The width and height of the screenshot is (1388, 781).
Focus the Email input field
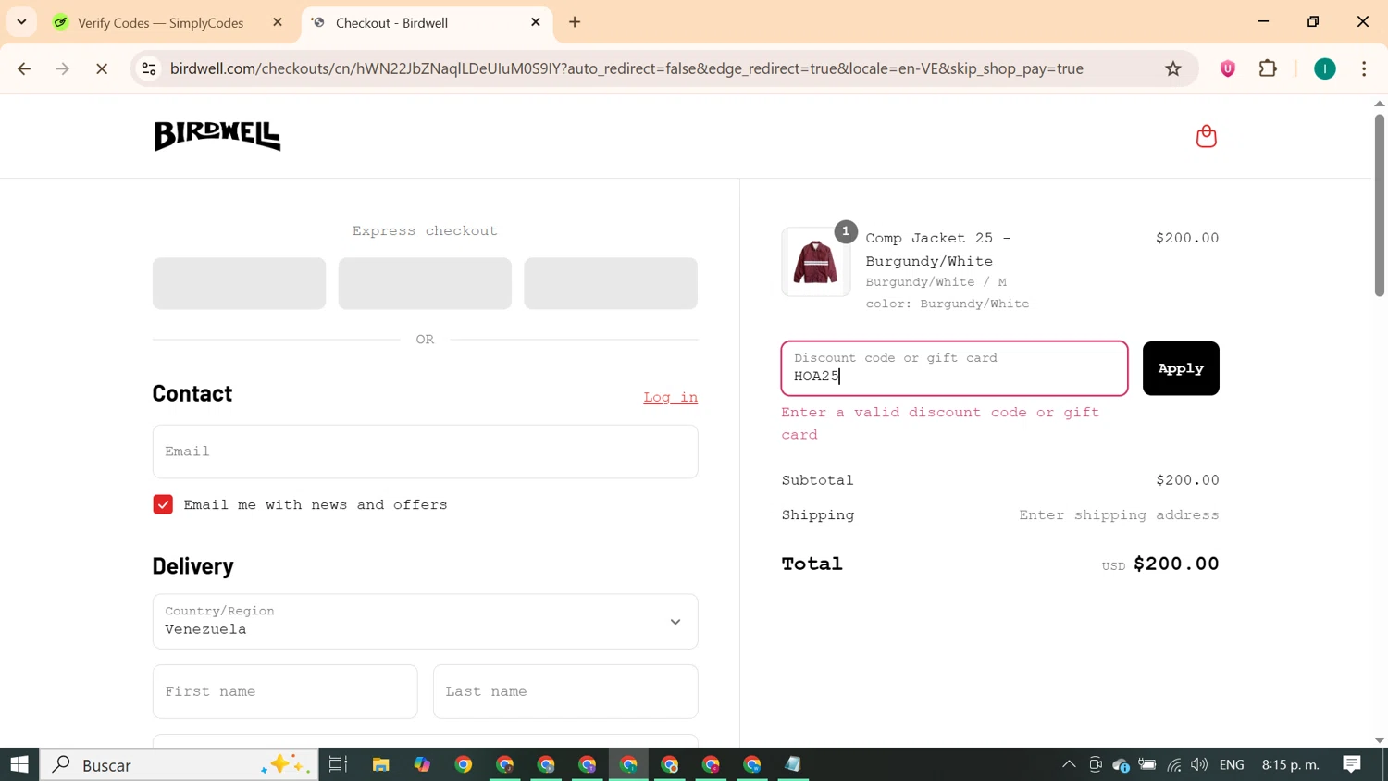coord(425,452)
